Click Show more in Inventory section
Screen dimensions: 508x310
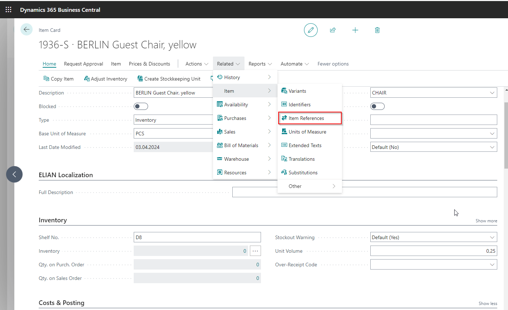point(486,221)
